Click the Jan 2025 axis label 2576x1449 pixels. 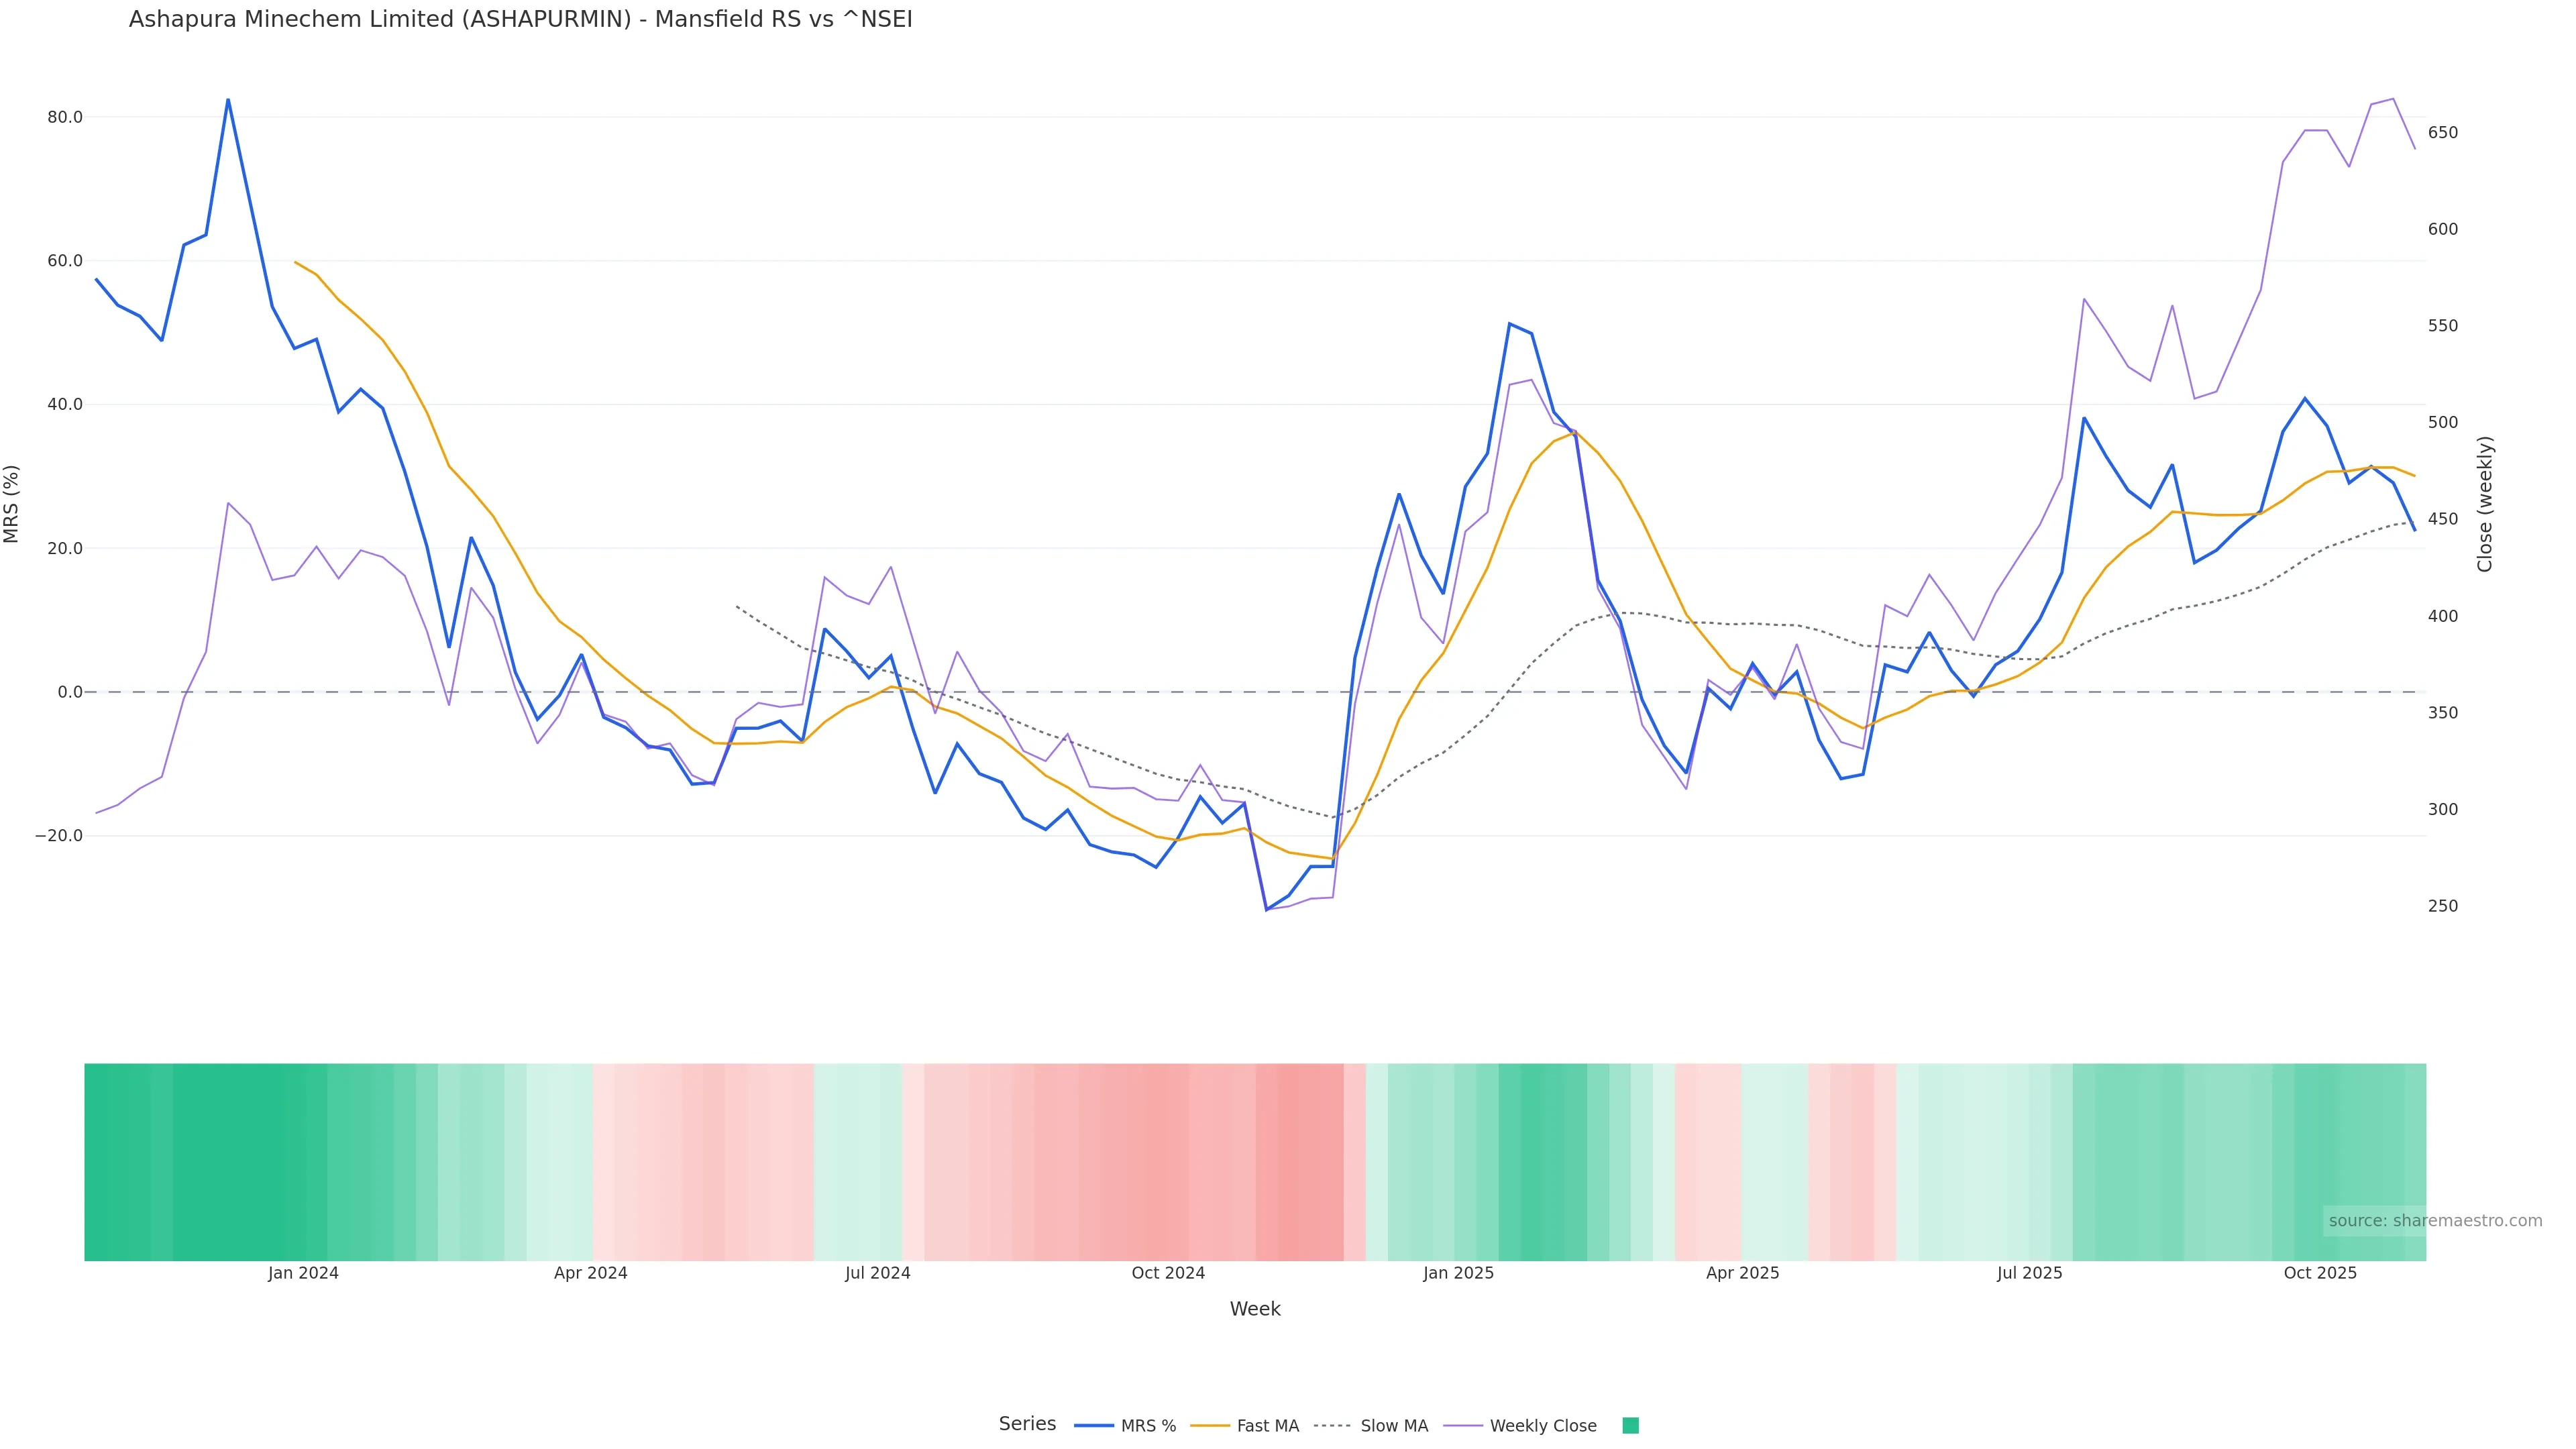coord(1458,1274)
